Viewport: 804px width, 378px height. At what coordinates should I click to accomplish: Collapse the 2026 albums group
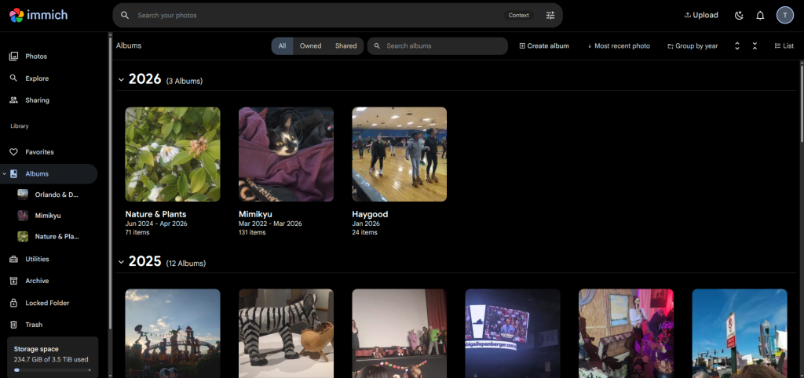pyautogui.click(x=121, y=80)
